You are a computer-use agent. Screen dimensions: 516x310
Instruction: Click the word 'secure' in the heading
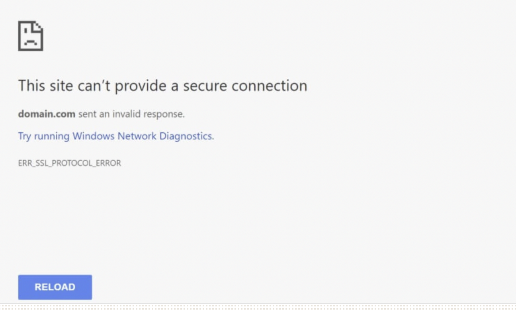coord(205,86)
